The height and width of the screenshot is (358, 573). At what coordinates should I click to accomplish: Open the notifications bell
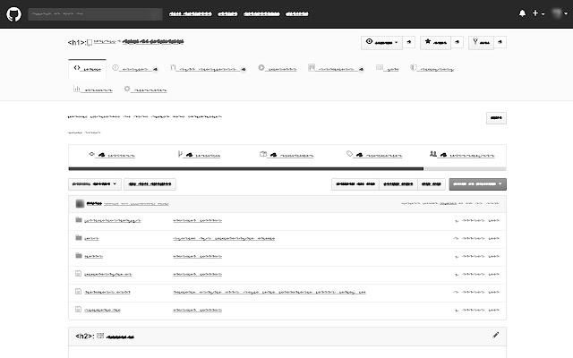click(522, 13)
